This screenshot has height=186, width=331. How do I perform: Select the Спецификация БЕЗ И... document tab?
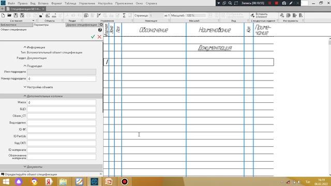(25, 9)
